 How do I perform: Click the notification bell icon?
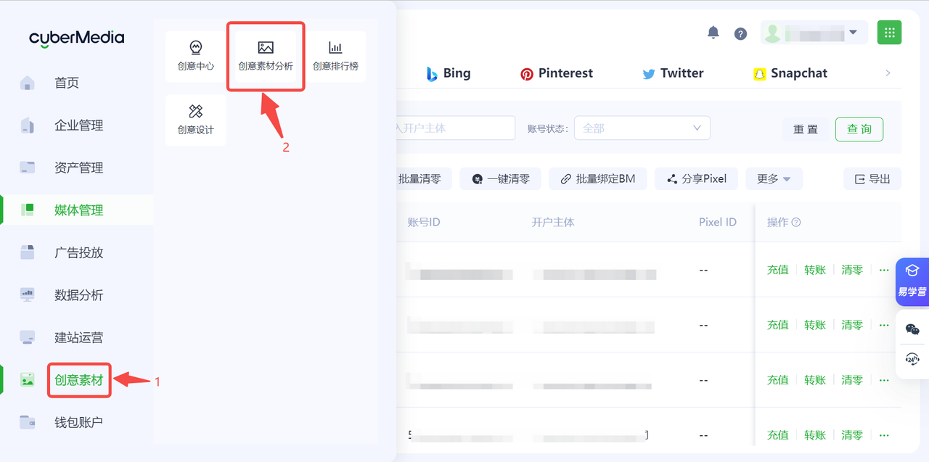pyautogui.click(x=713, y=33)
